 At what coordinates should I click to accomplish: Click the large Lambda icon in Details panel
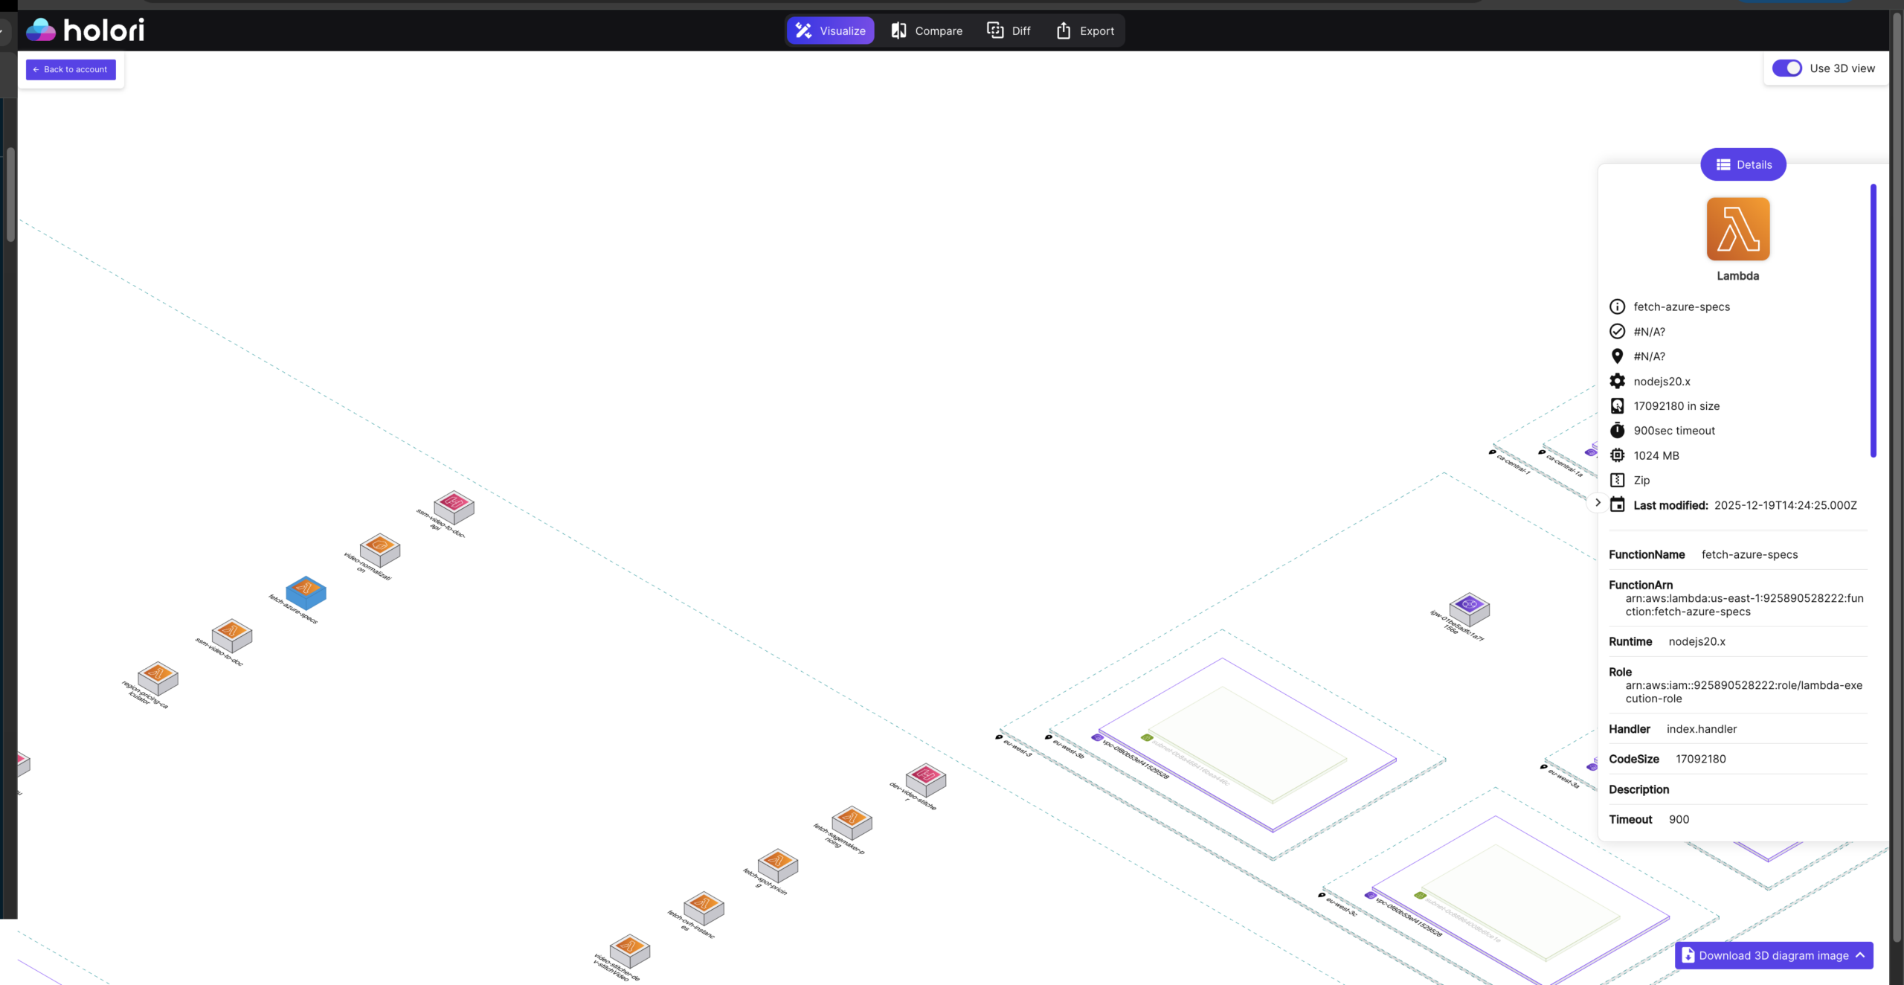coord(1738,229)
